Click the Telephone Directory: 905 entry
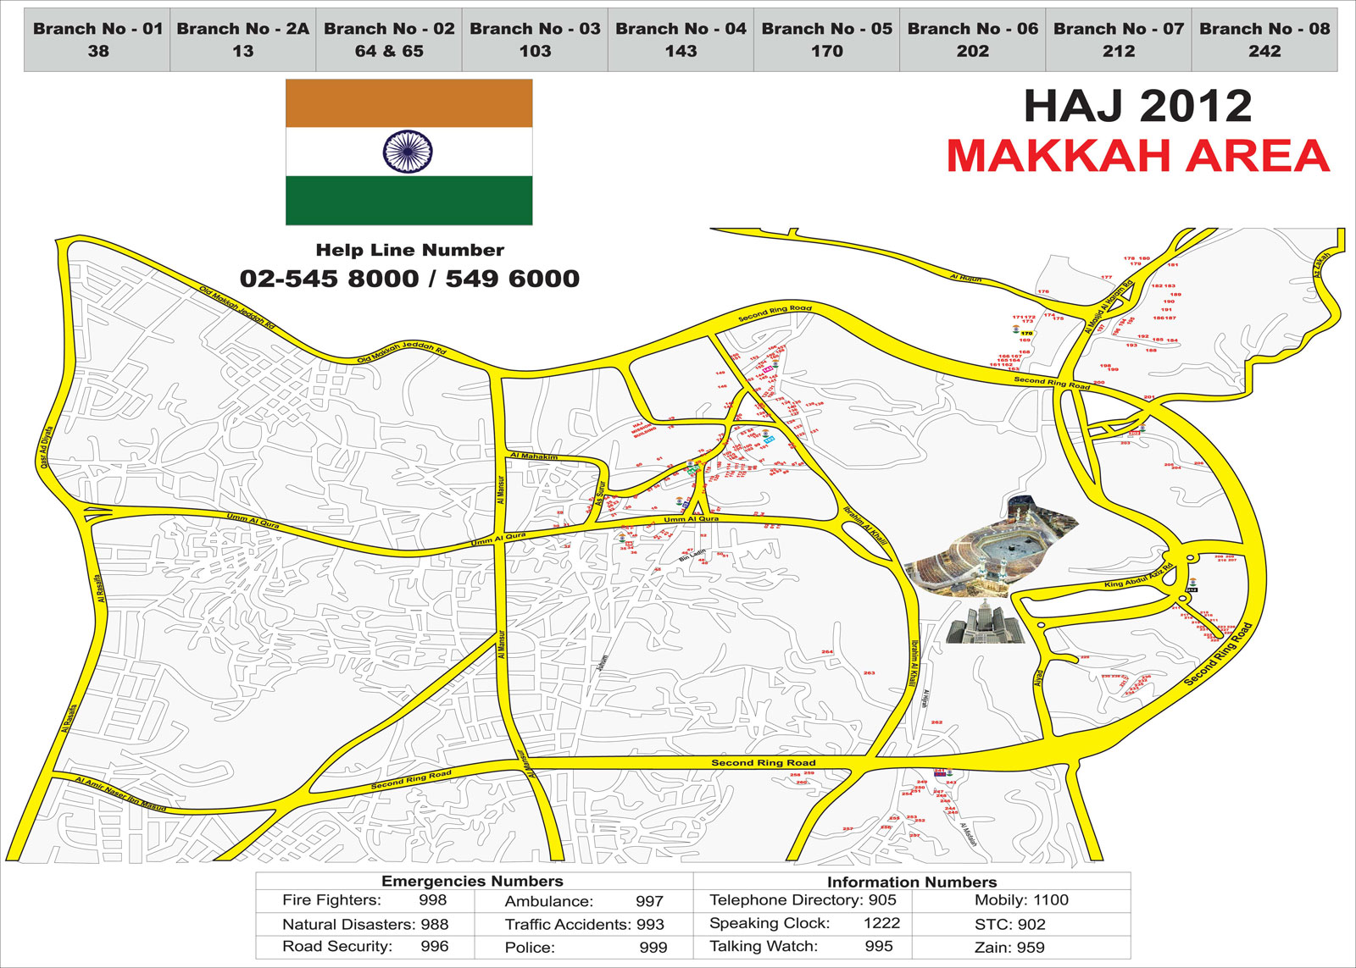 (x=803, y=900)
